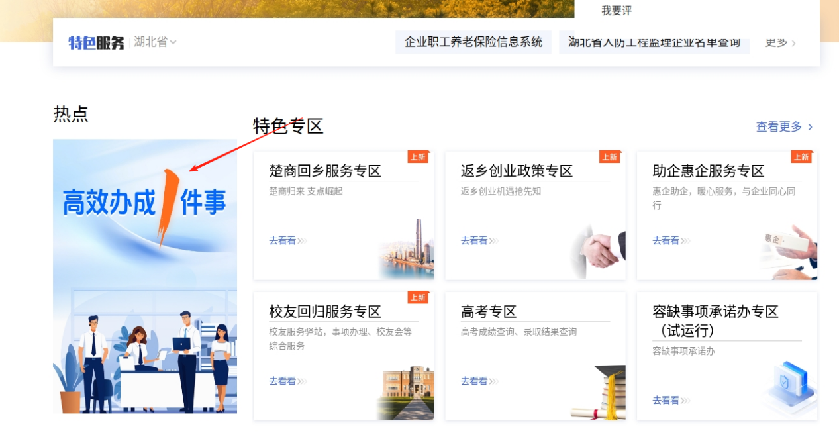The image size is (839, 439).
Task: Click 我要评 at the top
Action: [617, 11]
